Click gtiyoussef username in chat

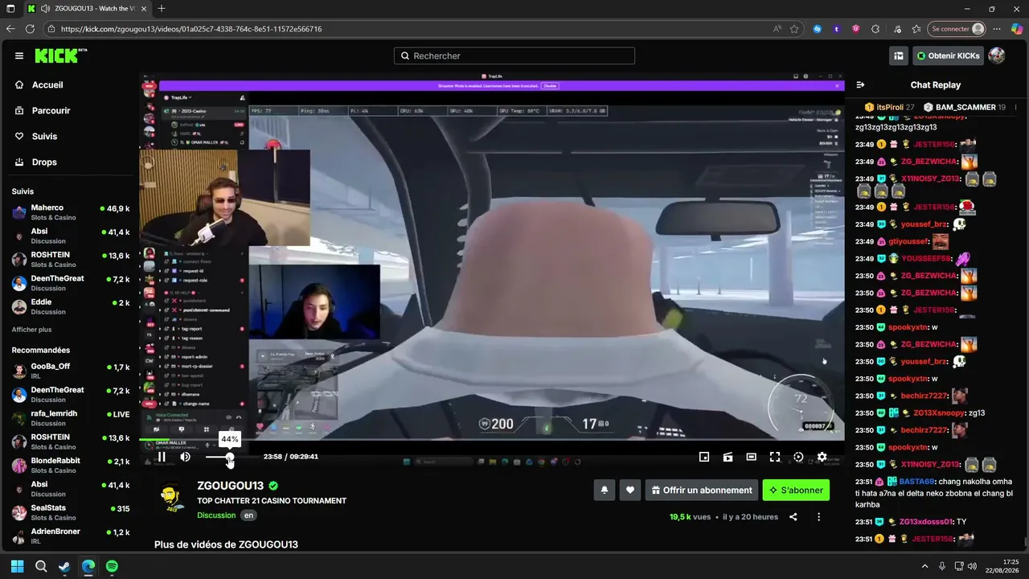[x=908, y=241]
